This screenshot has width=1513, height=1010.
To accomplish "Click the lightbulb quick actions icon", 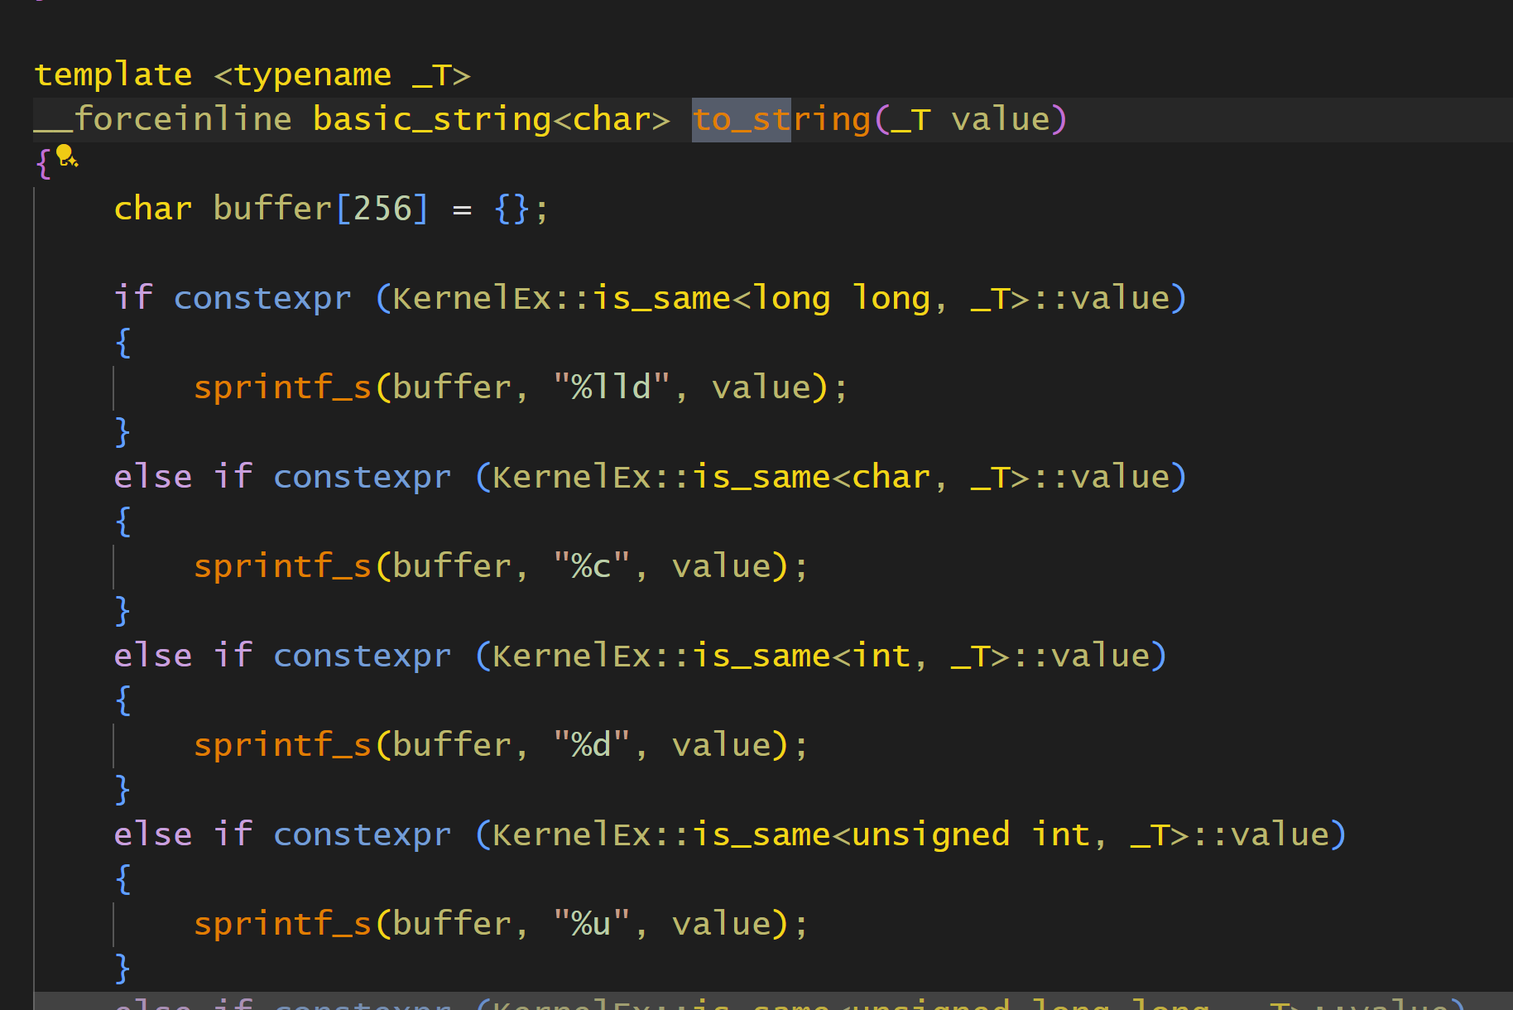I will click(x=66, y=156).
